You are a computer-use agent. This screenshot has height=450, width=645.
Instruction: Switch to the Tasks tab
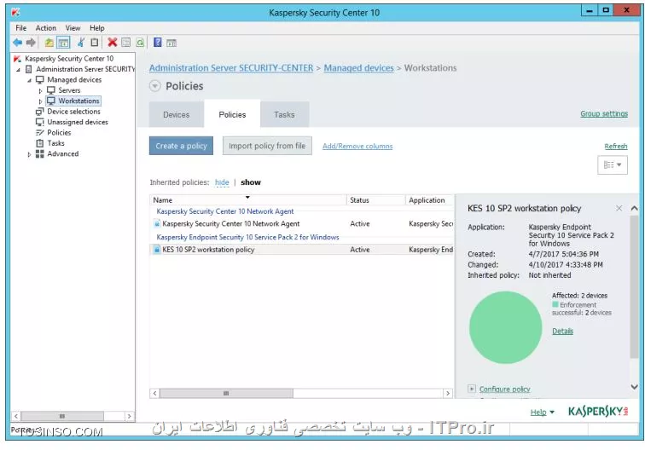[x=284, y=115]
